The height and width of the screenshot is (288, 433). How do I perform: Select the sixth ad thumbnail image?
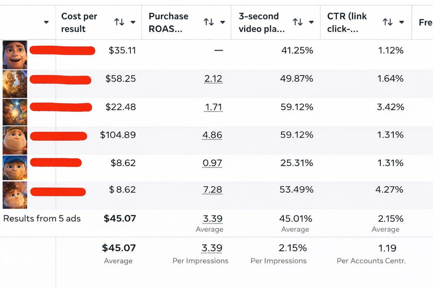15,195
